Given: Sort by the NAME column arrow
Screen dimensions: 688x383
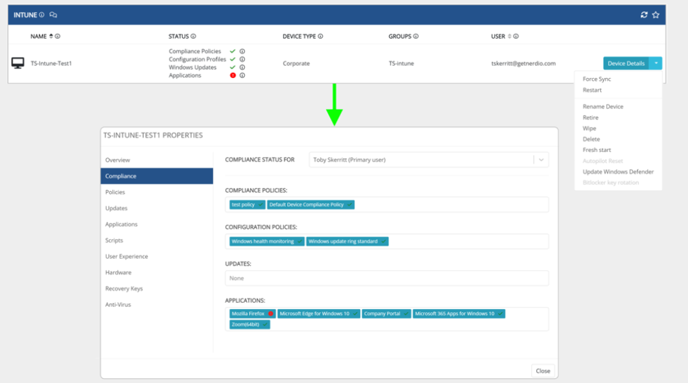Looking at the screenshot, I should pos(51,37).
